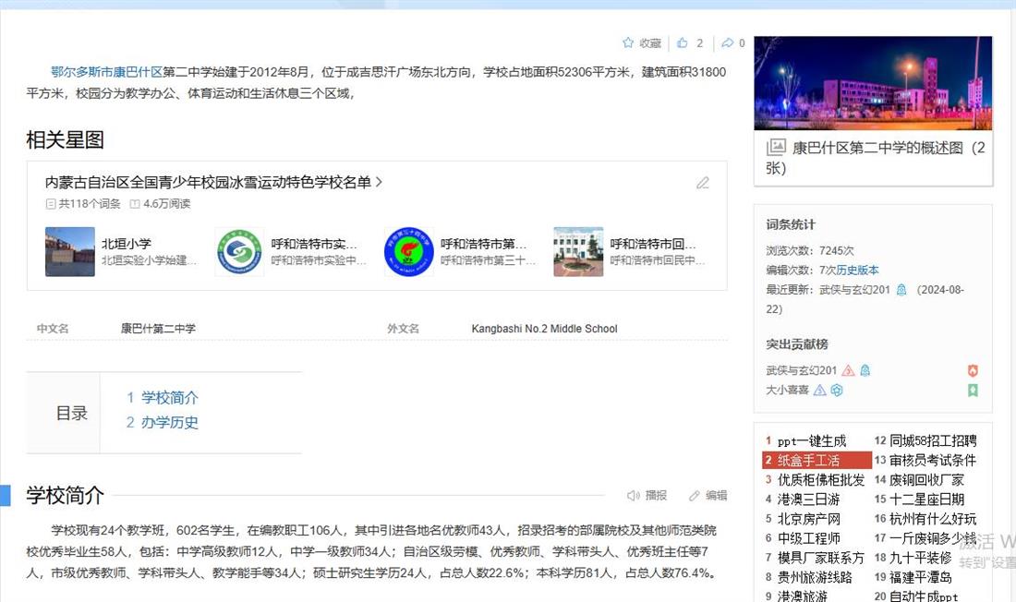Screen dimensions: 1016x602
Task: Click the thumbs-up like icon
Action: [683, 42]
